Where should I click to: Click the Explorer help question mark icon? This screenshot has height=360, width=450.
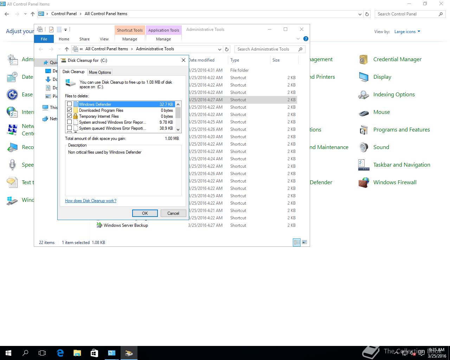306,39
